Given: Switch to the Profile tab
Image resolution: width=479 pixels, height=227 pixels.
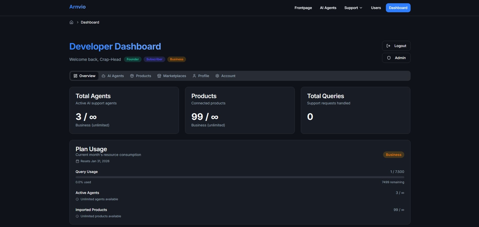Looking at the screenshot, I should tap(201, 76).
